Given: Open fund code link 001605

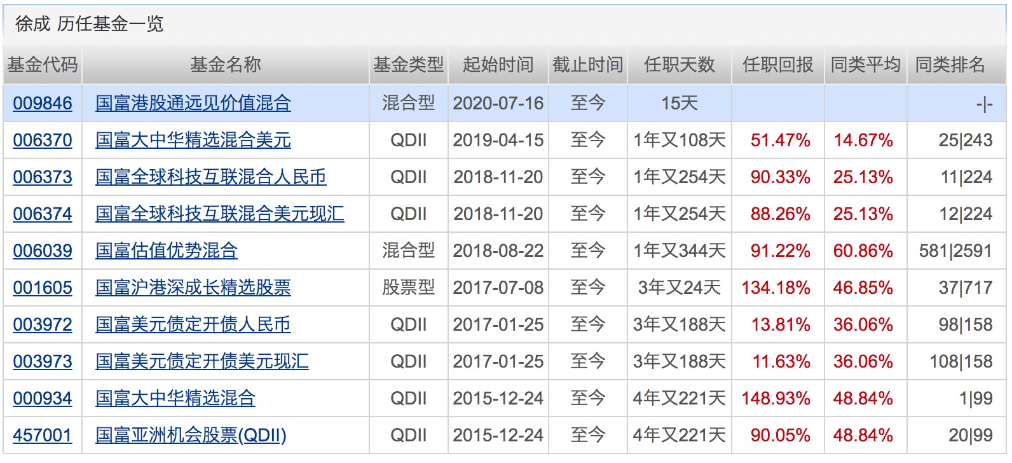Looking at the screenshot, I should tap(43, 287).
